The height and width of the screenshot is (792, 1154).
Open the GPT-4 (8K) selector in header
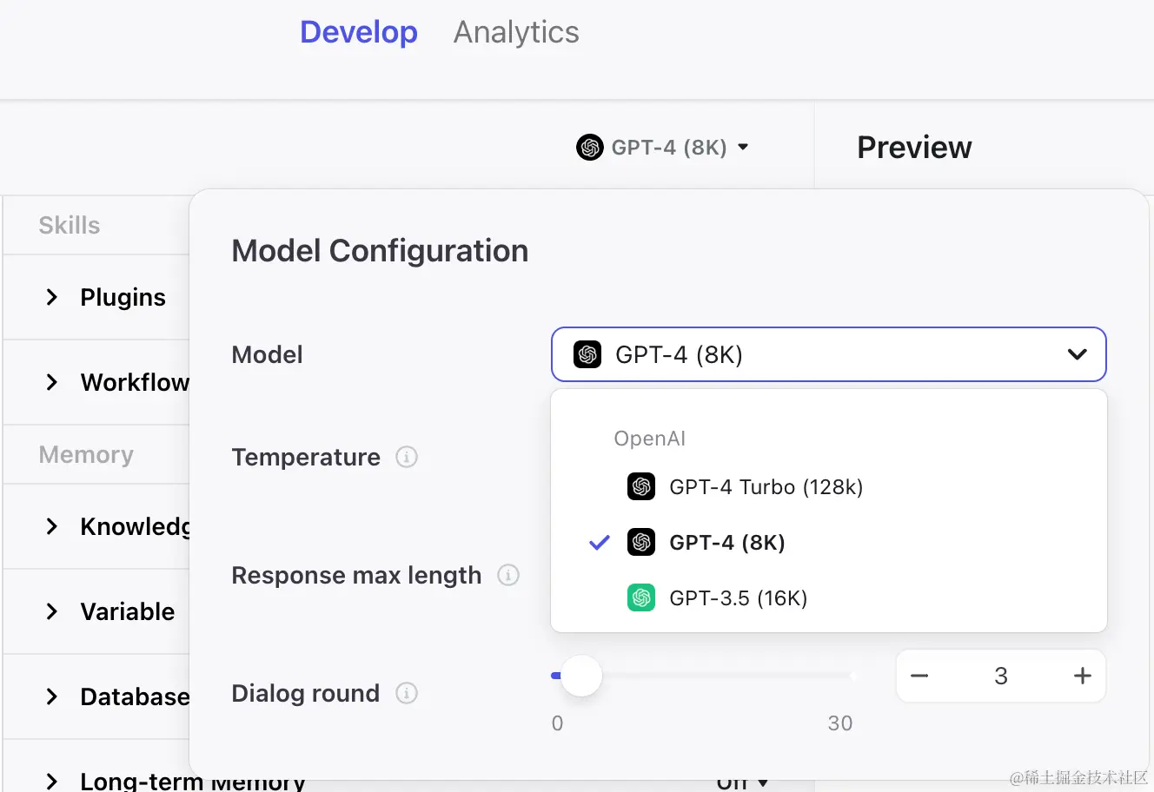(x=663, y=148)
